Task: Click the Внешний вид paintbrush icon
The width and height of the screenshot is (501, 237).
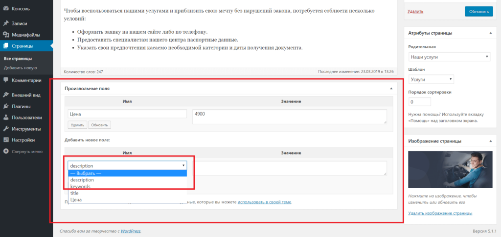Action: (6, 95)
